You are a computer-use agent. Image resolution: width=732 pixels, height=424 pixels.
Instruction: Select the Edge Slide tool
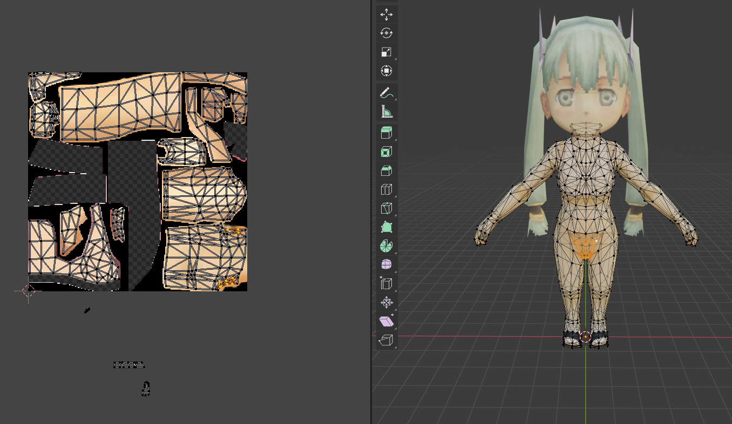pos(387,284)
